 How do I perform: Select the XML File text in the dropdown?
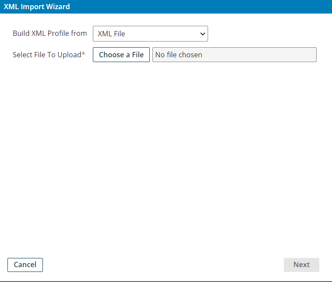coord(111,34)
